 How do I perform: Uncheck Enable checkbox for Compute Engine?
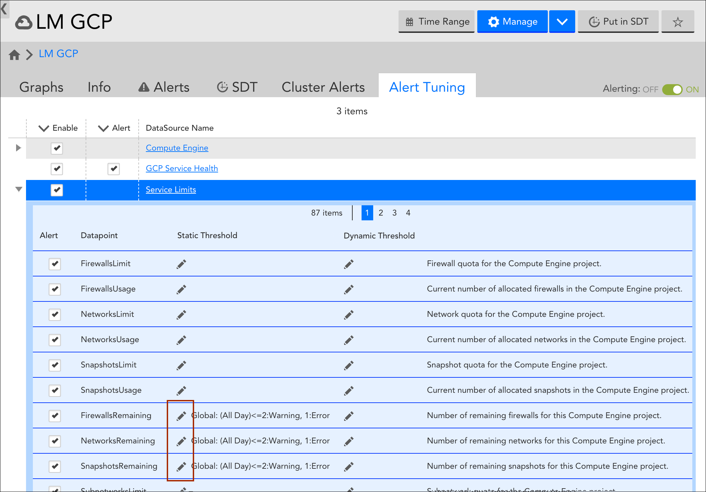coord(57,148)
